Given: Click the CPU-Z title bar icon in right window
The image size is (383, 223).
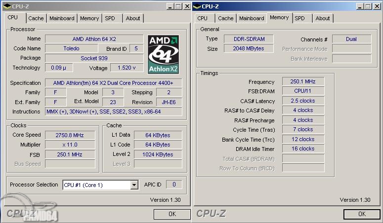Looking at the screenshot, I should (x=197, y=6).
